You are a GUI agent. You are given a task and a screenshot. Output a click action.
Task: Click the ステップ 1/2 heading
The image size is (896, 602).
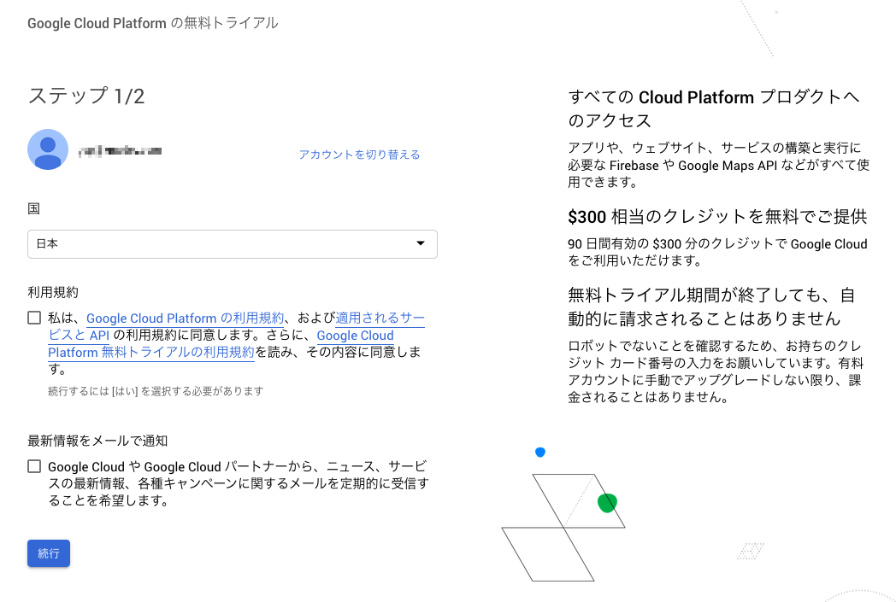86,96
